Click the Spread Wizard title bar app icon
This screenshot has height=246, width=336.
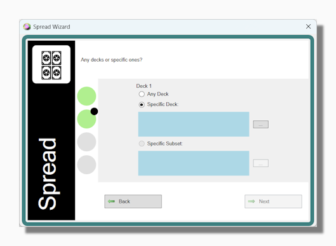27,27
